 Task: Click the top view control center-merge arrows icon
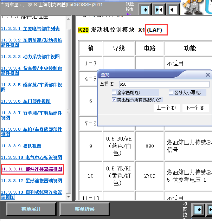tap(159, 9)
